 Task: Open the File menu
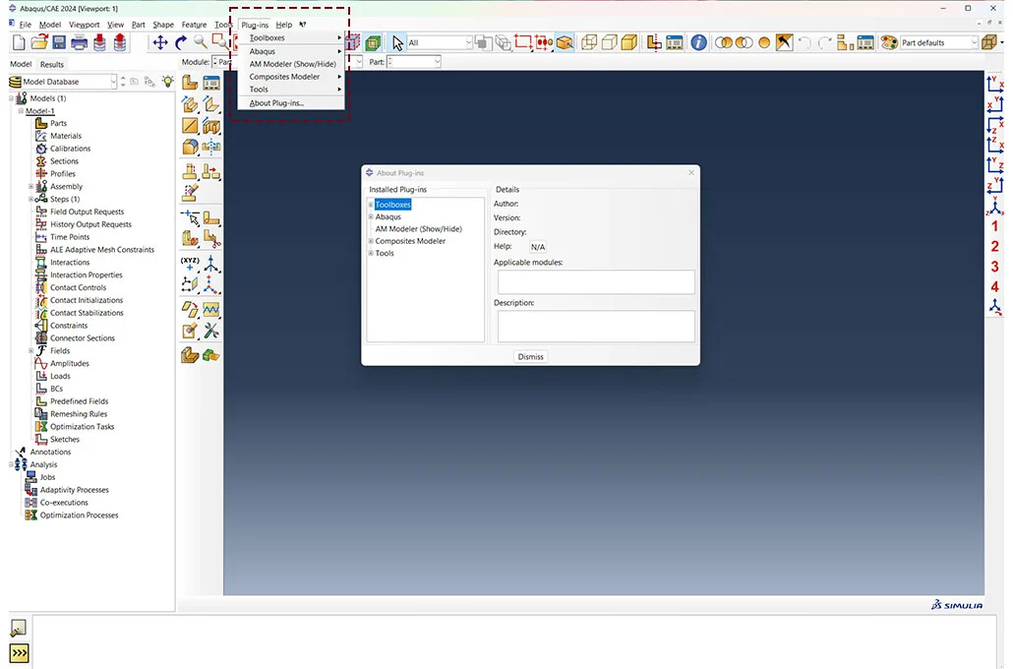pos(26,25)
